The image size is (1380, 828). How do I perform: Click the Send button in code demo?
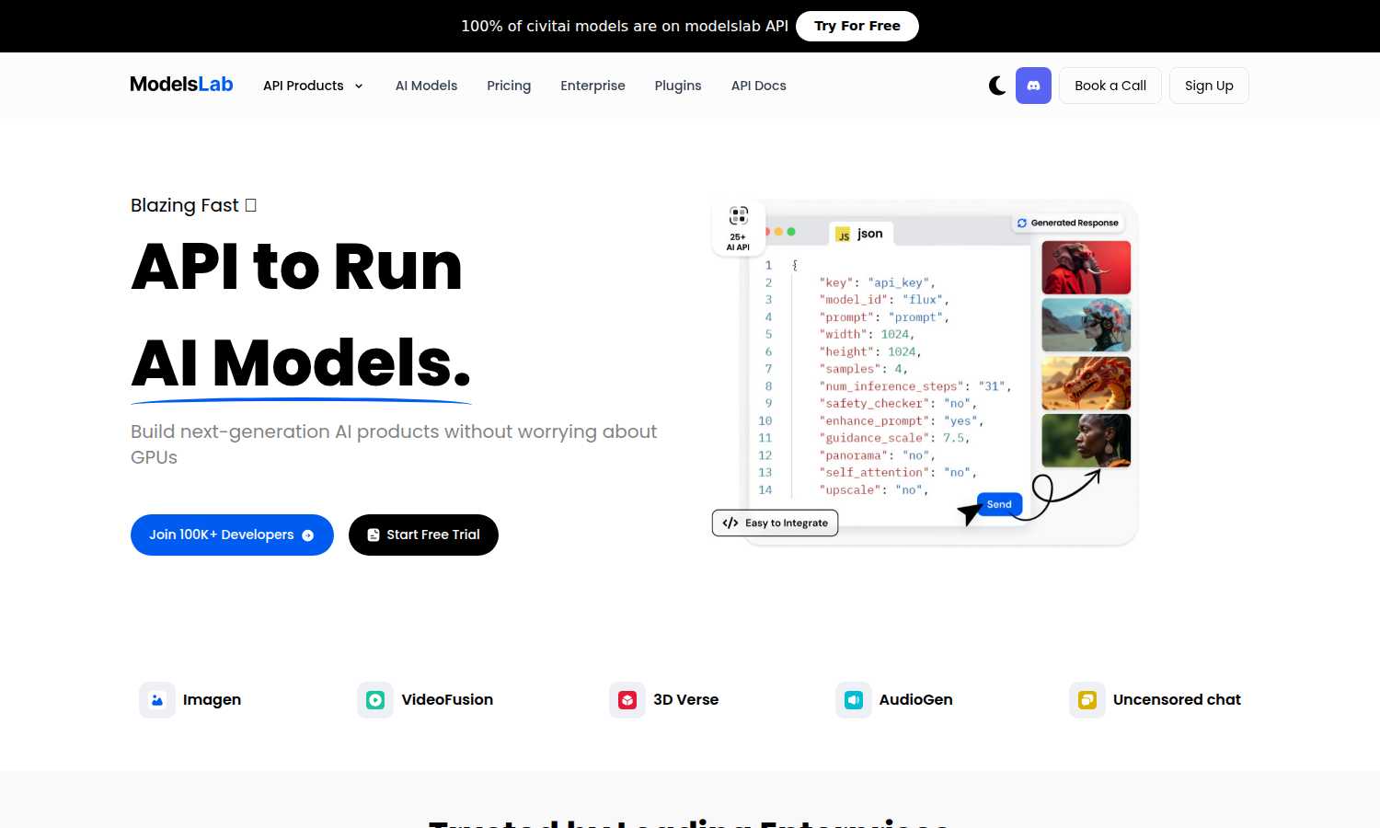pyautogui.click(x=999, y=504)
